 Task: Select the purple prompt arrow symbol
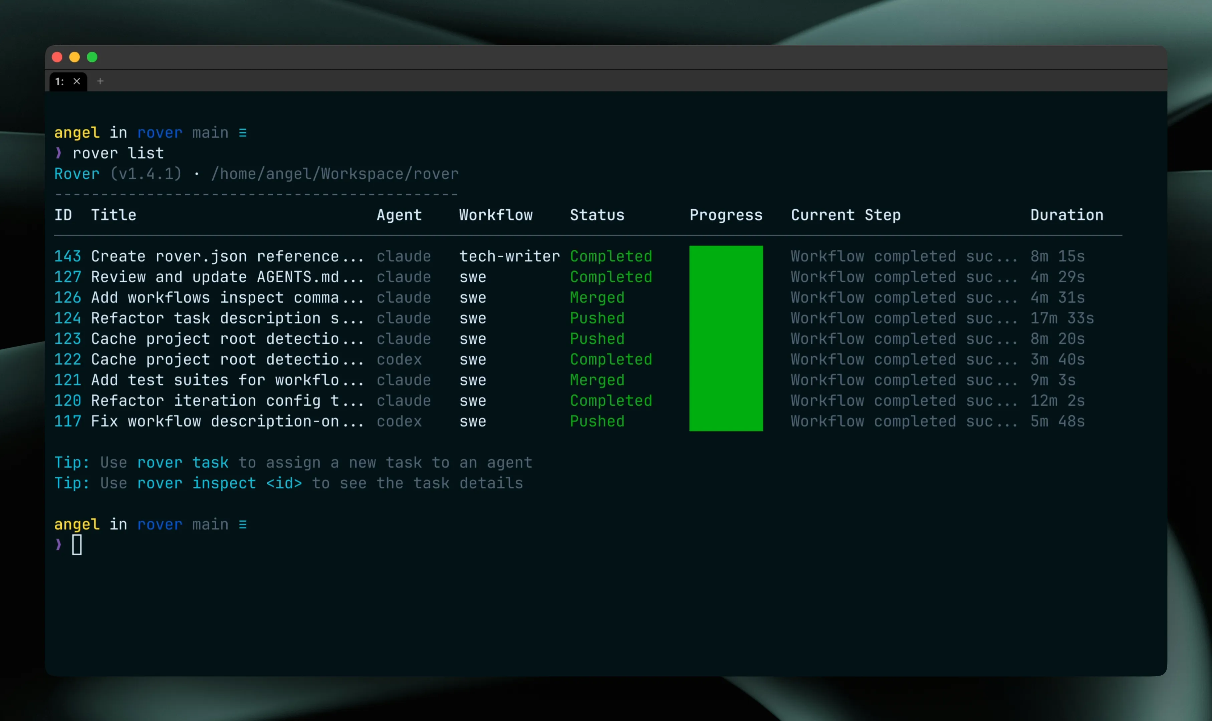(58, 153)
